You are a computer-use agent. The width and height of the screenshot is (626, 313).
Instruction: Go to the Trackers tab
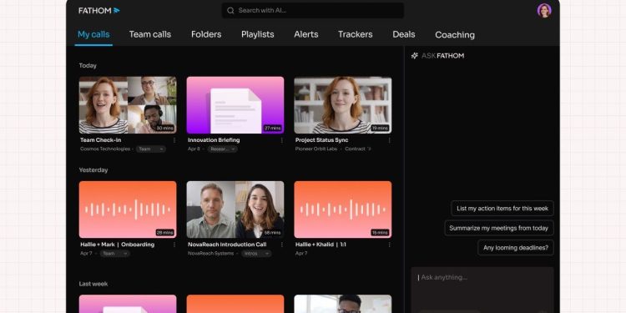(x=356, y=35)
